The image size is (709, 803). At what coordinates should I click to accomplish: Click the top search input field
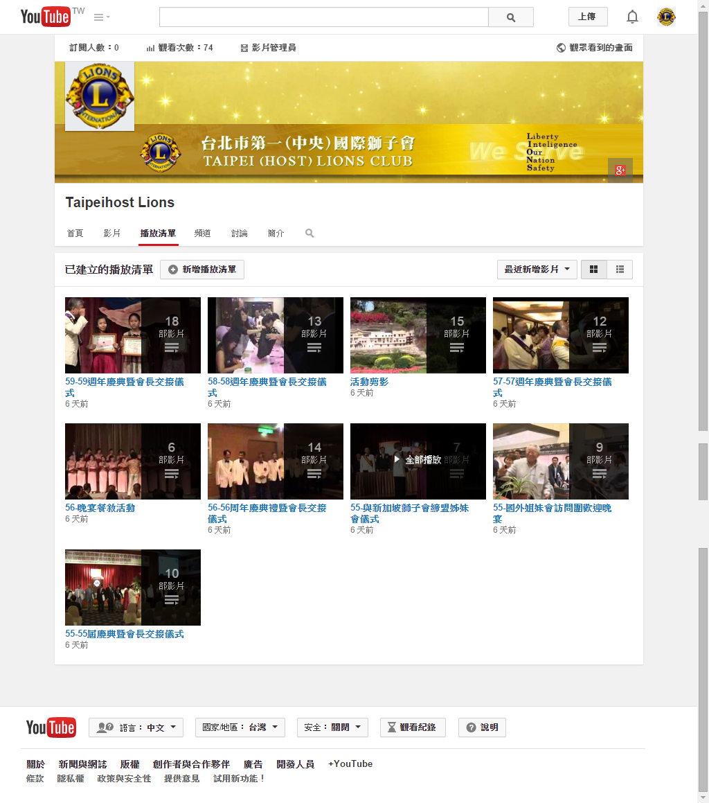(x=323, y=17)
